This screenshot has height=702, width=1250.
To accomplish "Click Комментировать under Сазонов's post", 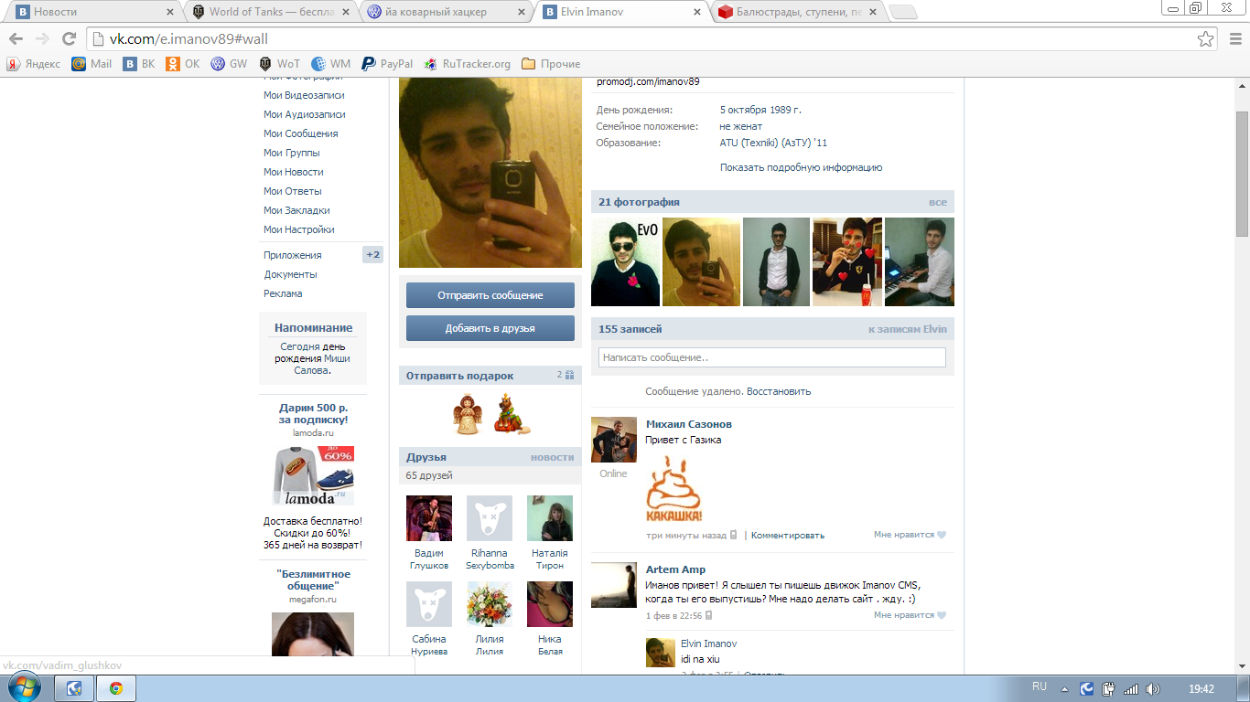I will point(788,536).
